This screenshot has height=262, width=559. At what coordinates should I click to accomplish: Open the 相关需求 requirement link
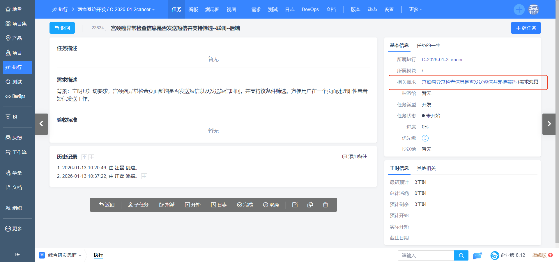pyautogui.click(x=479, y=82)
